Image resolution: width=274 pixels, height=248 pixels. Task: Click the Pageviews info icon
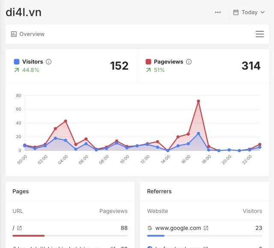(x=189, y=62)
